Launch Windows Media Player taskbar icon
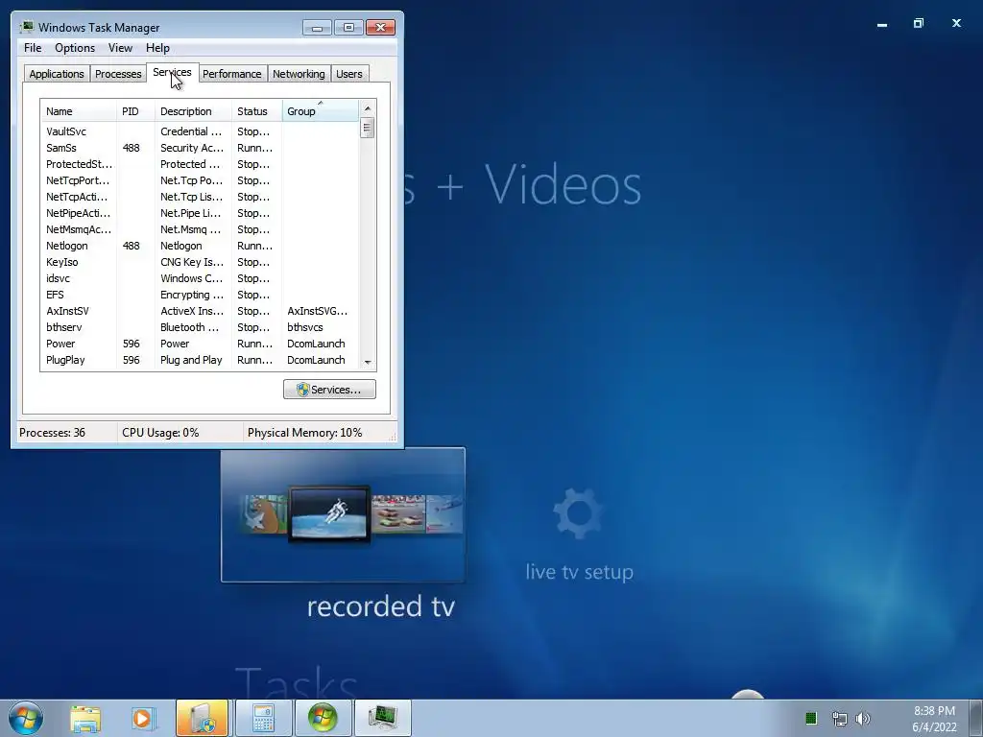 pyautogui.click(x=143, y=719)
